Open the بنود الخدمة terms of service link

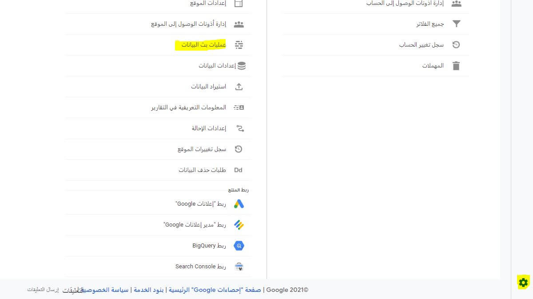click(149, 290)
